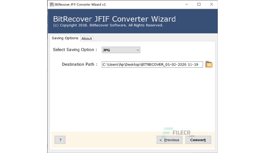Open help with the ? button
The width and height of the screenshot is (265, 153).
[60, 140]
